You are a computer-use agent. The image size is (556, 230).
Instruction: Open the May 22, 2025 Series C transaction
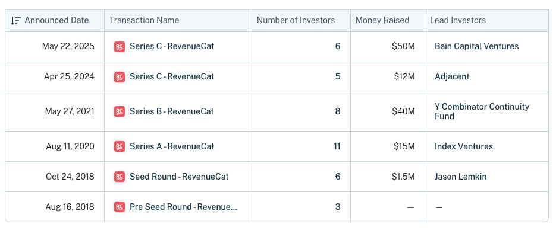[172, 46]
